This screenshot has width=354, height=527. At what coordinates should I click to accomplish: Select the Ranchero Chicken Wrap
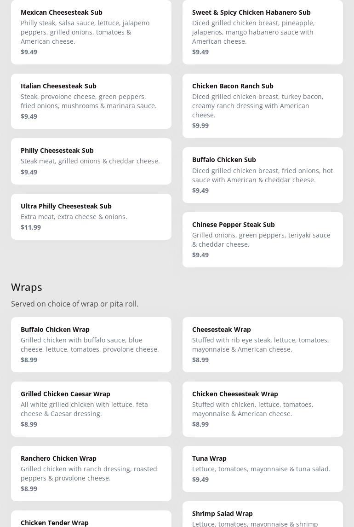click(x=91, y=473)
